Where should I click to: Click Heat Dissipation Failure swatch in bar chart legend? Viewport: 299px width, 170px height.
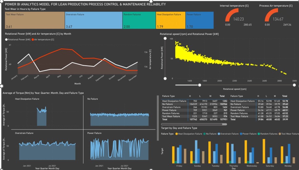coord(176,134)
